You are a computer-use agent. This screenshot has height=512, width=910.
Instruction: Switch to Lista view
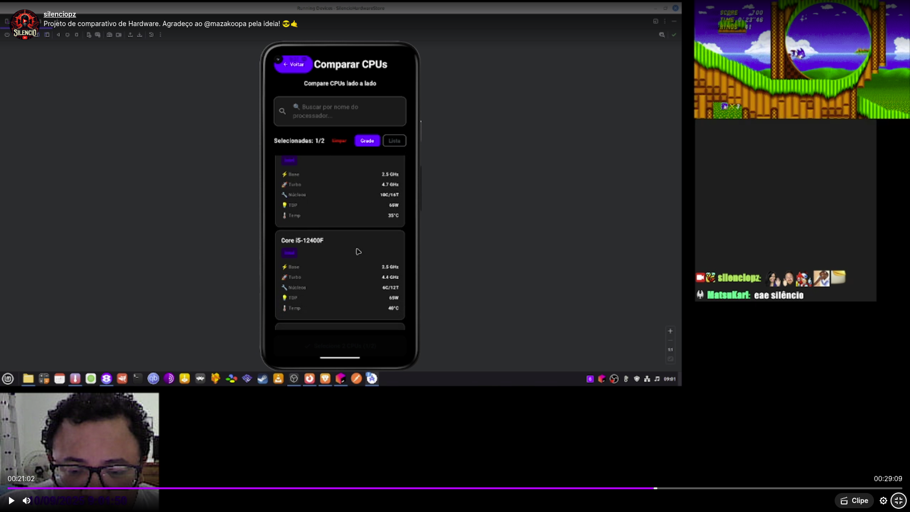pyautogui.click(x=394, y=141)
